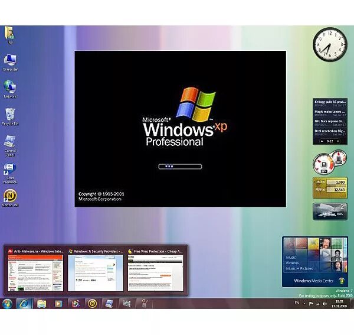Open the Start menu orb
Viewport: 354px width, 335px height.
point(7,304)
